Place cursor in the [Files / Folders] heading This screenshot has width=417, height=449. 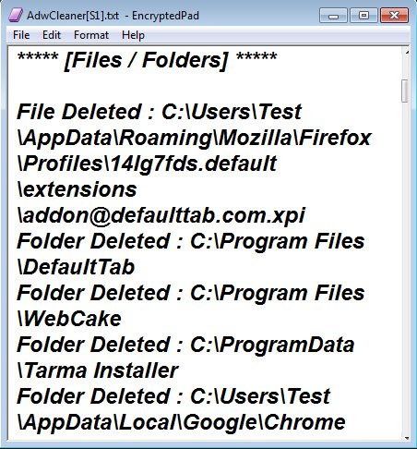147,60
